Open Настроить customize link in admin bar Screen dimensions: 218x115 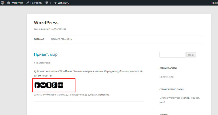(x=34, y=3)
